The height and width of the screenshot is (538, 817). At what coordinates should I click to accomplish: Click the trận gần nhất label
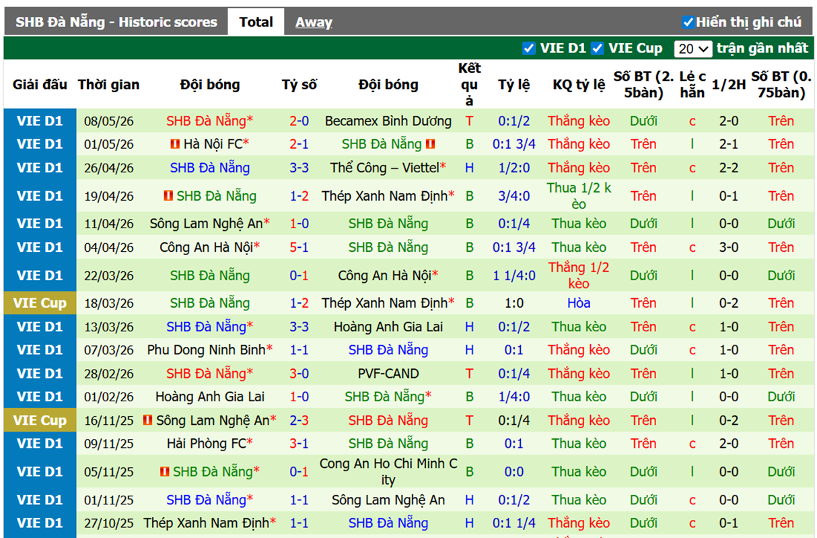(762, 48)
